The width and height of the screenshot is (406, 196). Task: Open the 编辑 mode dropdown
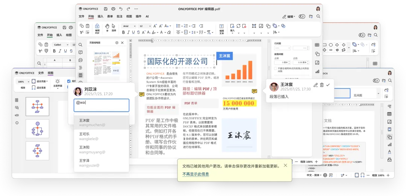point(289,16)
